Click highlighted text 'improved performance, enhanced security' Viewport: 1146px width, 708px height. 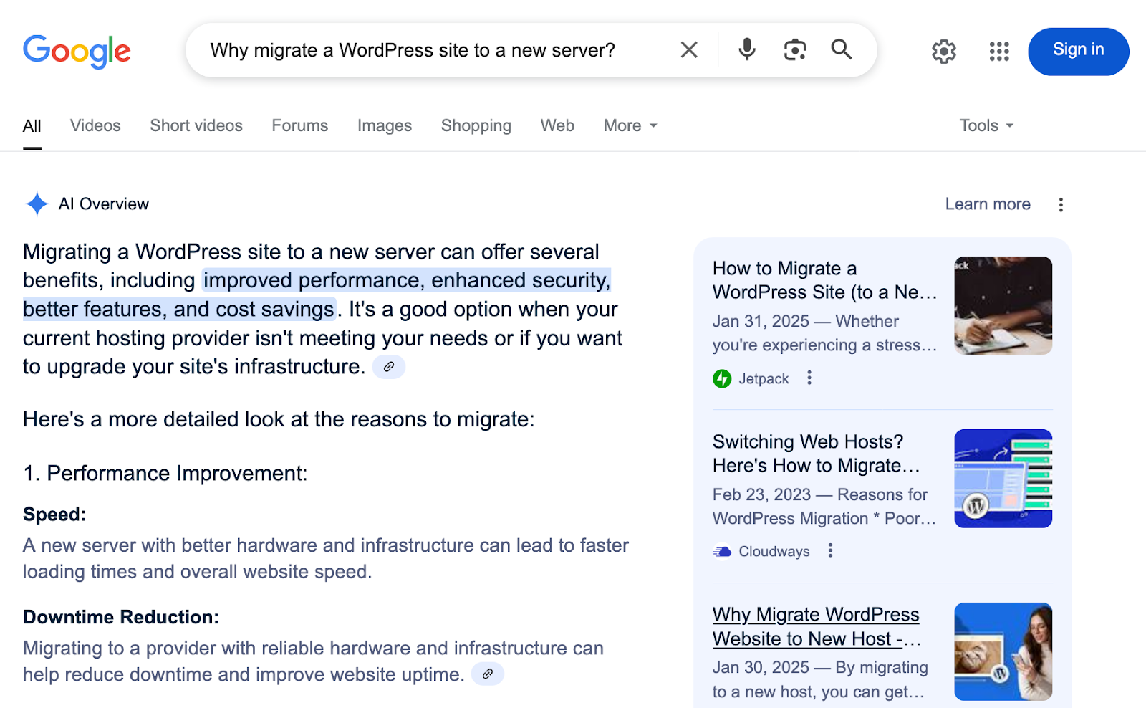click(407, 280)
